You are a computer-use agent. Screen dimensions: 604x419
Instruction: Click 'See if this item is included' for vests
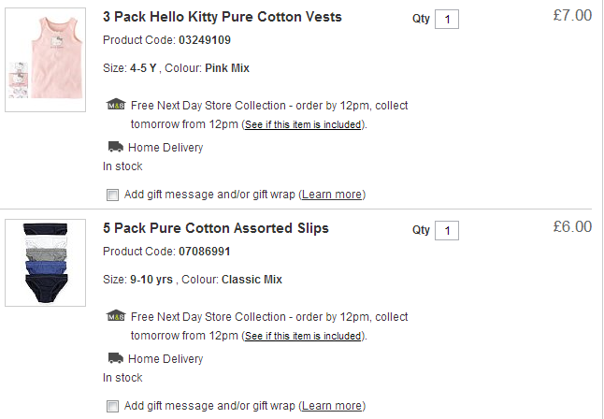click(x=303, y=124)
